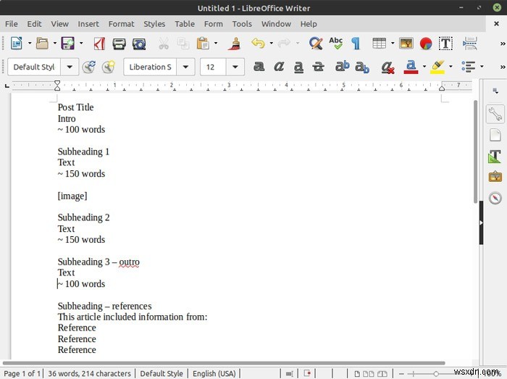507x379 pixels.
Task: Apply the yellow highlighting color
Action: 437,67
